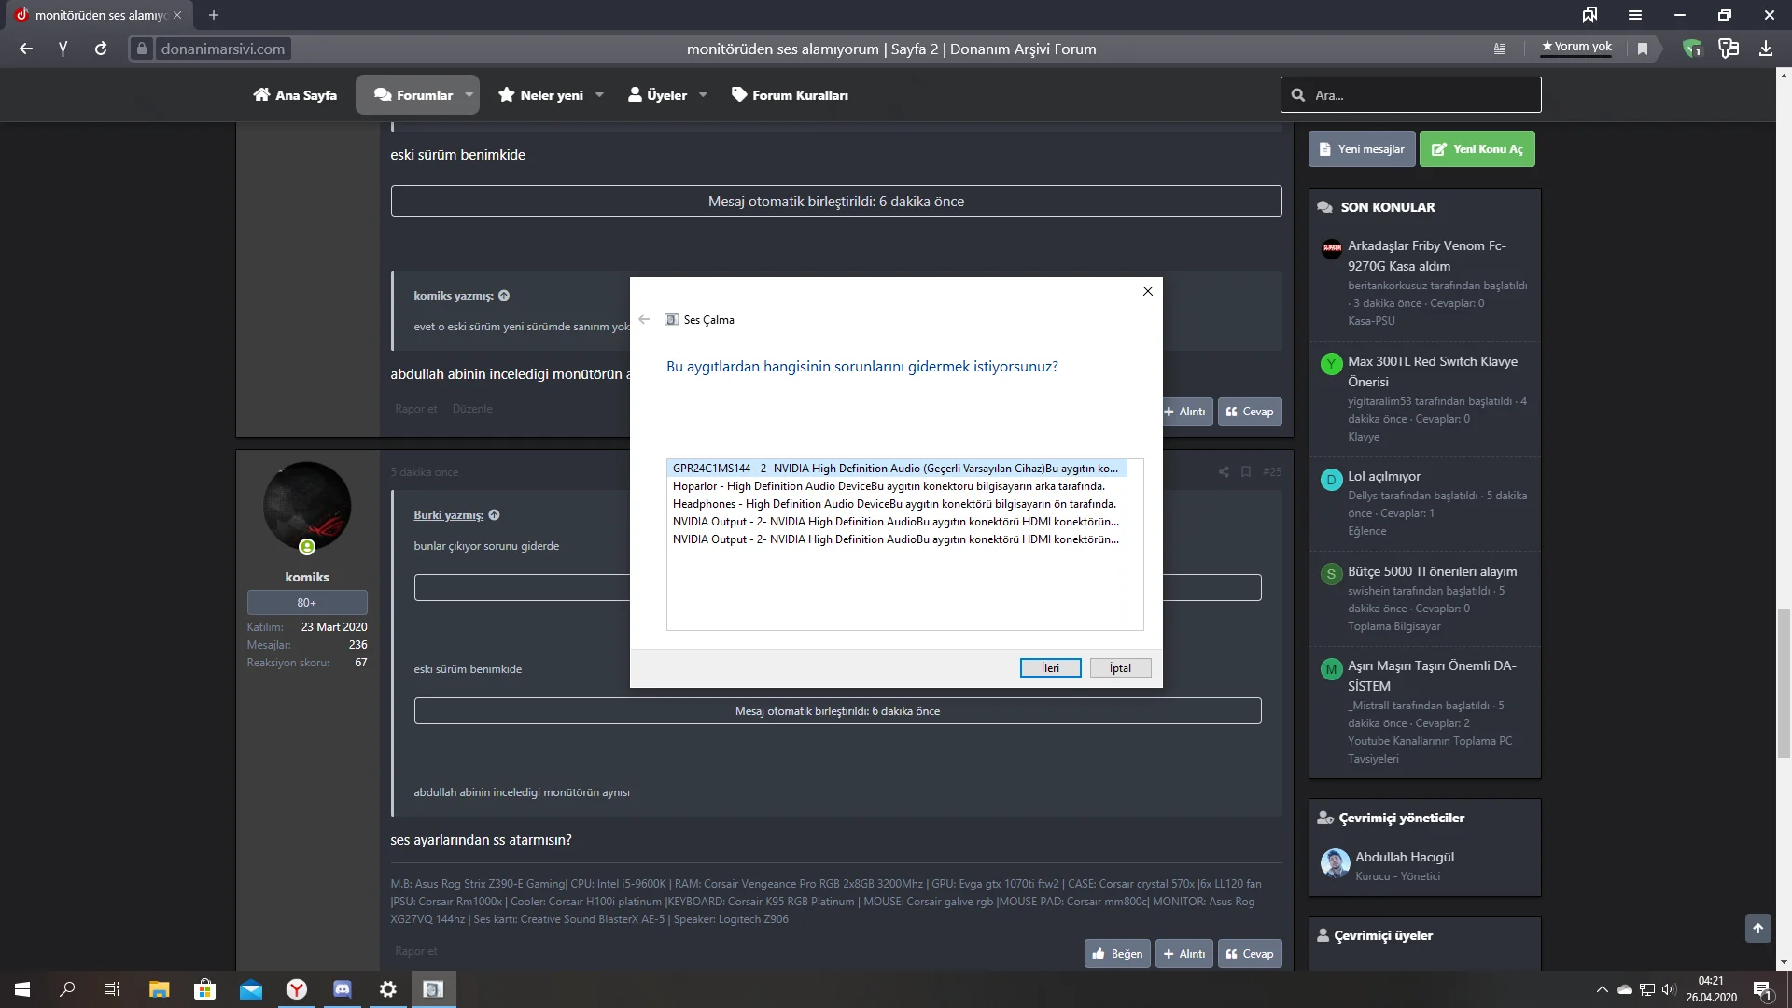Expand the Üyeler dropdown arrow
Image resolution: width=1792 pixels, height=1008 pixels.
pos(703,95)
